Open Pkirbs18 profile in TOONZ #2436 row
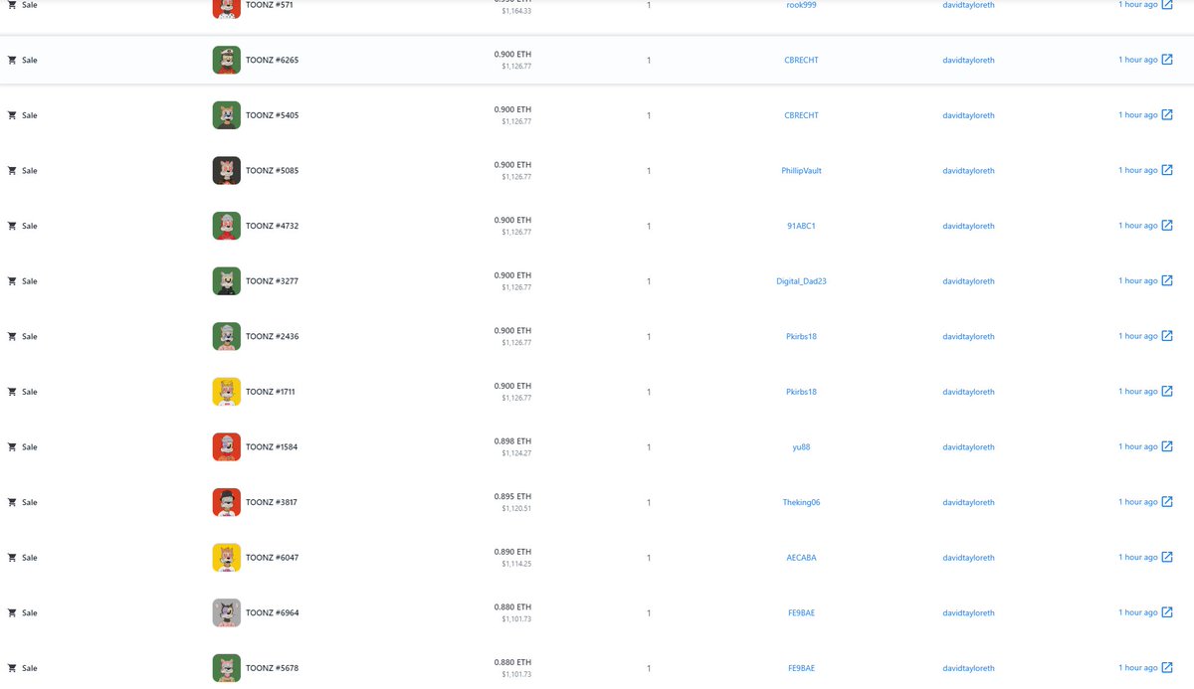This screenshot has width=1194, height=689. click(801, 336)
